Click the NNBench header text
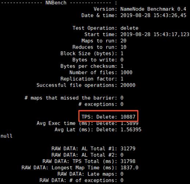190x184 pixels. tap(56, 3)
